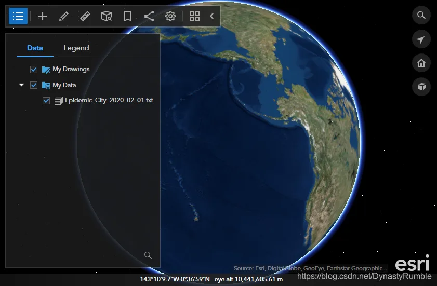The height and width of the screenshot is (286, 437).
Task: Click the magnifier at panel bottom
Action: pos(148,255)
